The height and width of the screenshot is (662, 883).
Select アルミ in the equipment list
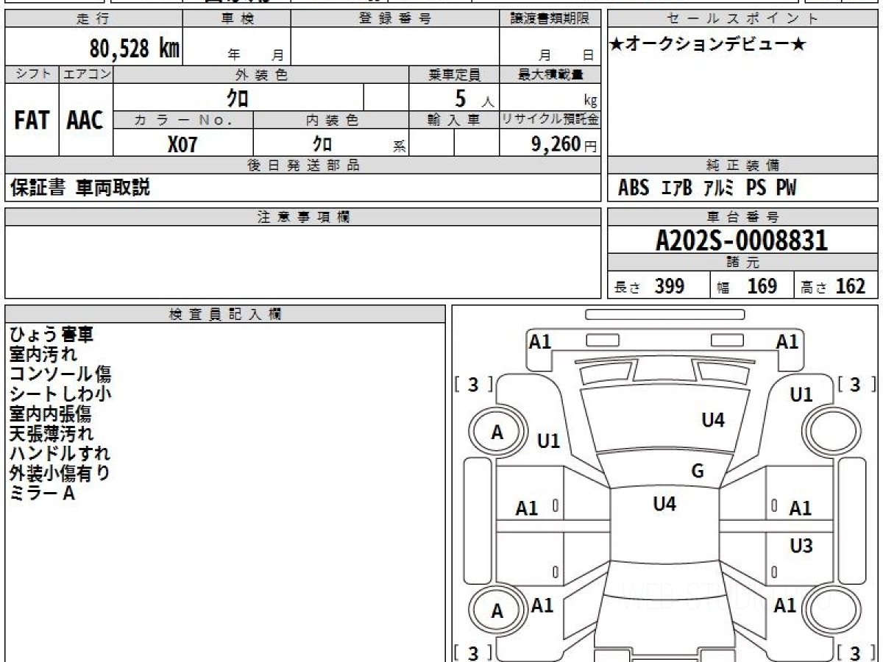(719, 188)
